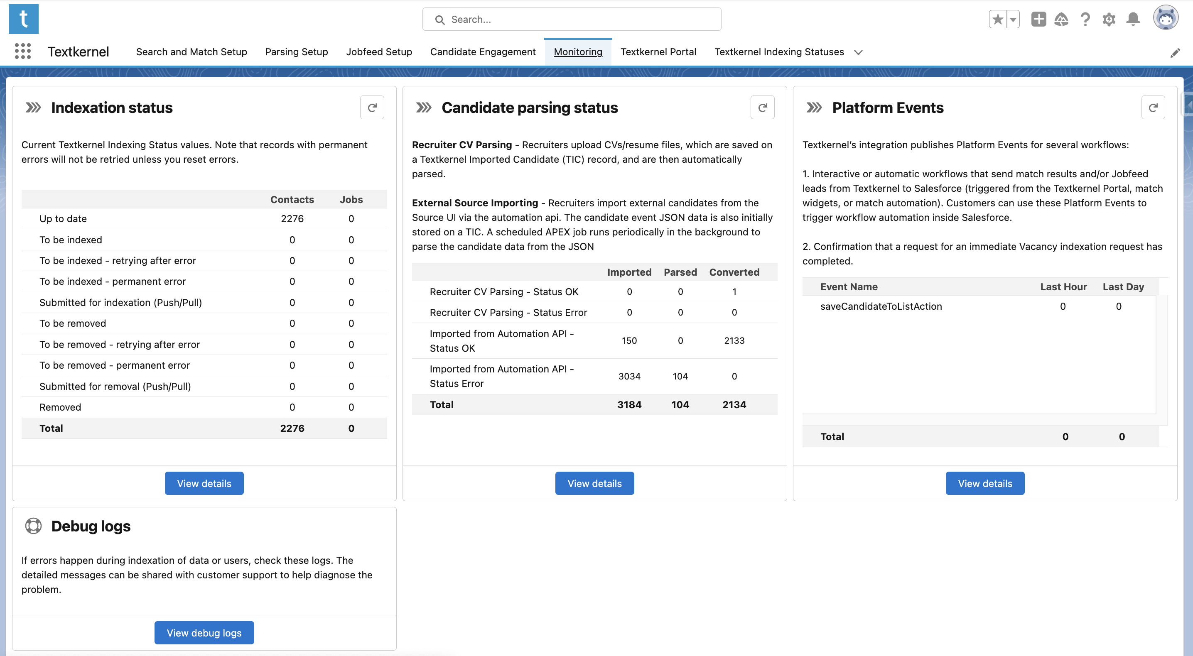This screenshot has height=656, width=1193.
Task: Click the saveCandidateToListAction event row
Action: pos(979,306)
